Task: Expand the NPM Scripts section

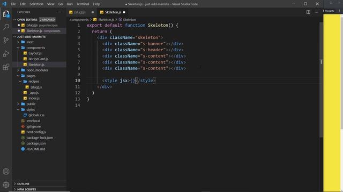Action: (x=26, y=189)
